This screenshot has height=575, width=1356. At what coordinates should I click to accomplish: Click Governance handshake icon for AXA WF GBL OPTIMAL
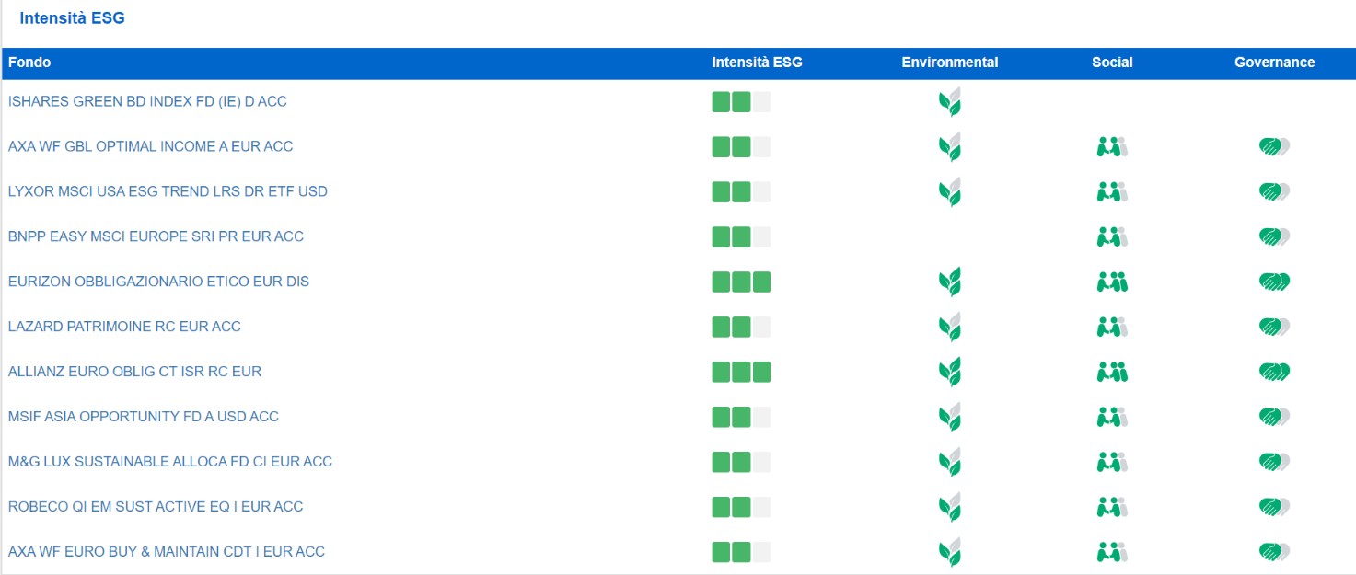[x=1274, y=146]
